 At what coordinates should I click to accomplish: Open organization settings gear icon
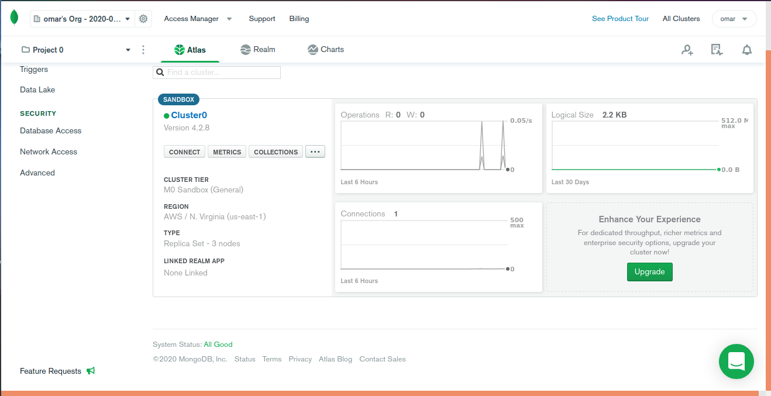pos(143,19)
